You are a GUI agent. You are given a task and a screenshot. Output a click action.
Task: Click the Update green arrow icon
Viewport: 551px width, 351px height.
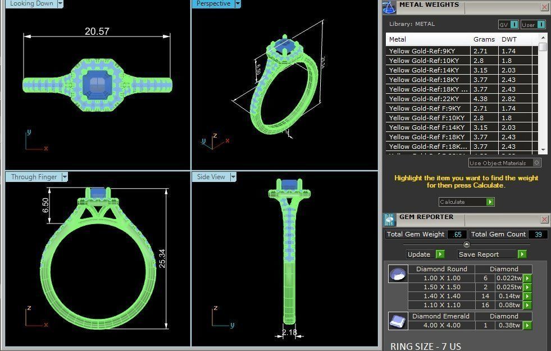tap(440, 254)
